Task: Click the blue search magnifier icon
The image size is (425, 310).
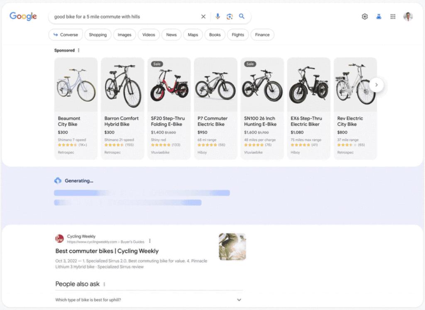Action: click(242, 17)
